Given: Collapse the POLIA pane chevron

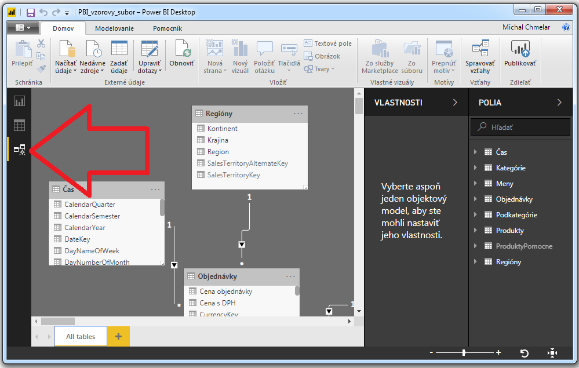Looking at the screenshot, I should tap(559, 103).
